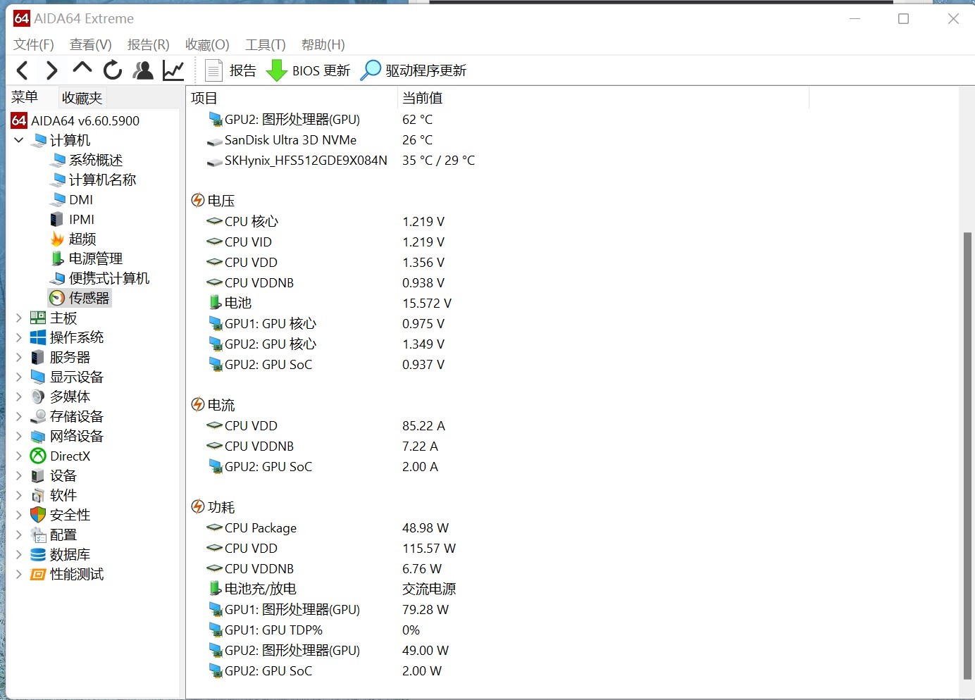Open the 收藏(O) menu
Image resolution: width=975 pixels, height=700 pixels.
[207, 44]
